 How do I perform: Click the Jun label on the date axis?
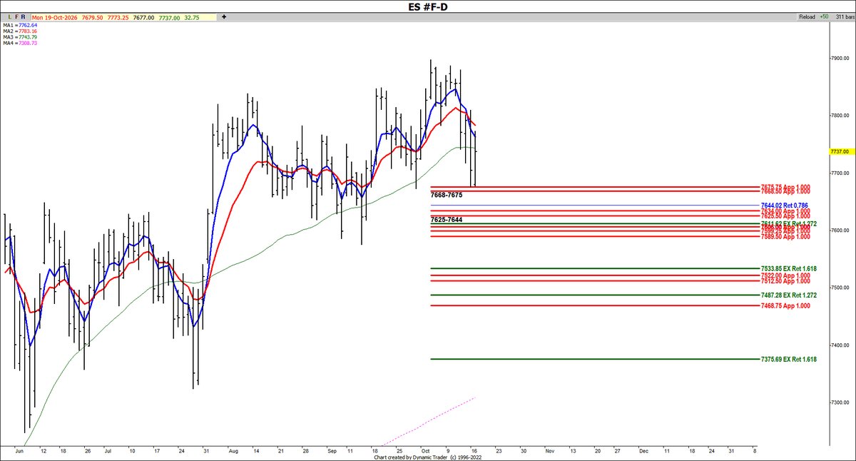coord(19,452)
